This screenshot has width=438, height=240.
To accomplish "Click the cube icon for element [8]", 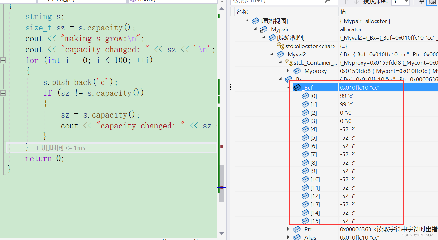I will (x=305, y=163).
